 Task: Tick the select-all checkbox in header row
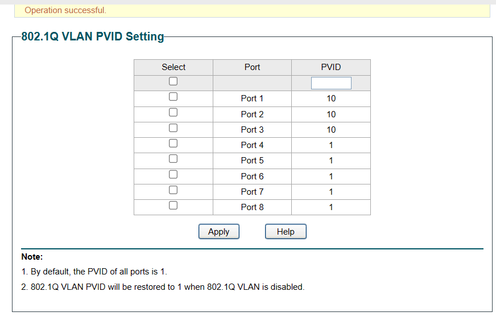[x=173, y=81]
